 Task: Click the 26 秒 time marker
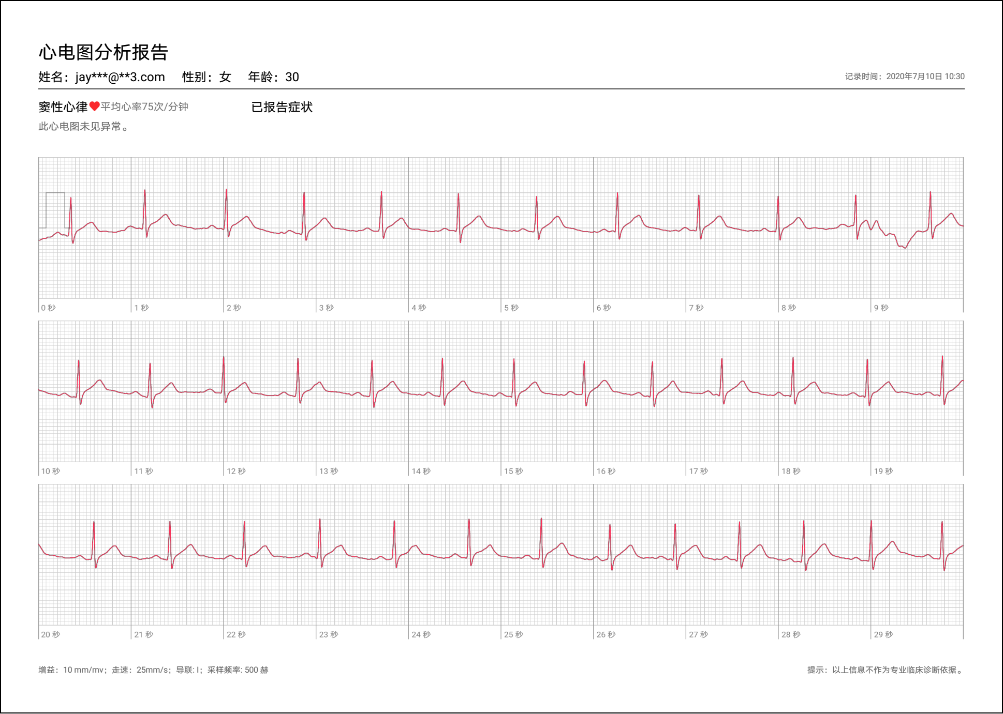[x=606, y=634]
